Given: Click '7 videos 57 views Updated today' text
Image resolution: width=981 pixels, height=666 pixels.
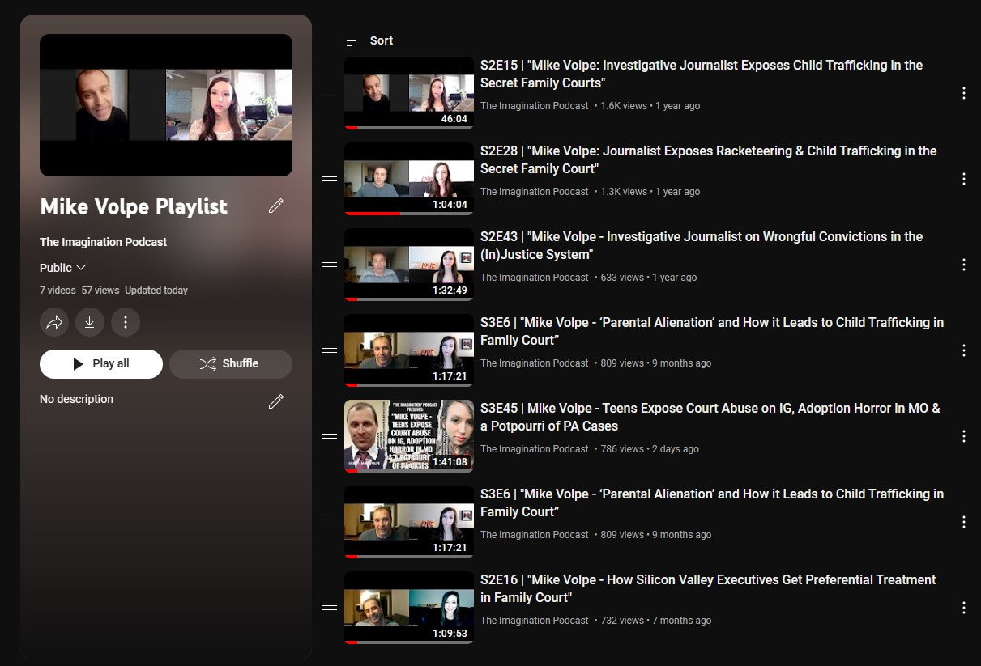Looking at the screenshot, I should tap(113, 291).
